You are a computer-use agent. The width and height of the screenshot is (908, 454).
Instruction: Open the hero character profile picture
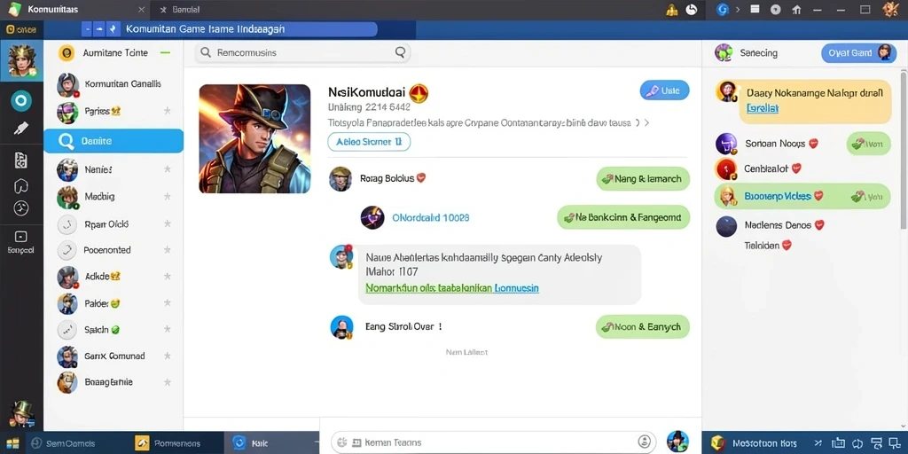pyautogui.click(x=254, y=138)
